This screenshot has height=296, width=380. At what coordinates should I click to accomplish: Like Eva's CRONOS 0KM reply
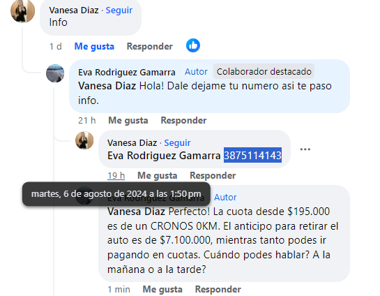pyautogui.click(x=162, y=289)
